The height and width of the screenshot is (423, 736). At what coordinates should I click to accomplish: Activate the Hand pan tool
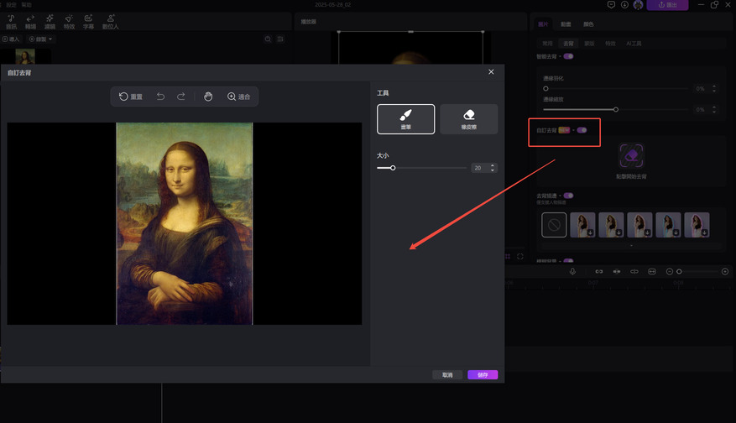point(208,97)
